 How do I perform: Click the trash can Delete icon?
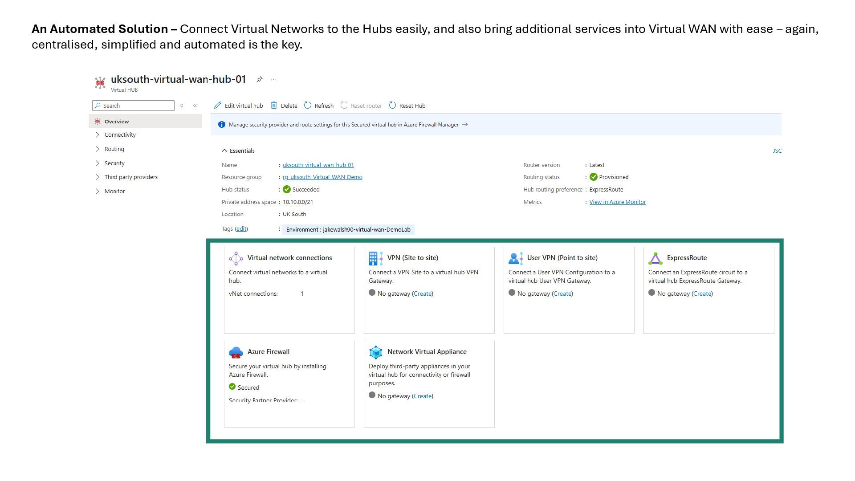pos(274,106)
